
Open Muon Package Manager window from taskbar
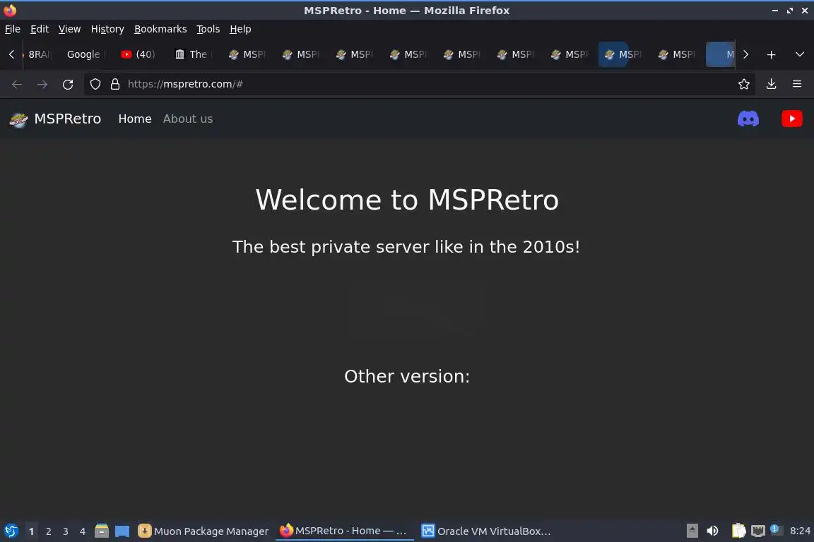click(203, 531)
